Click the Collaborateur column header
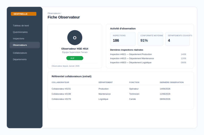Screen dimensions: 204x135 [60, 82]
